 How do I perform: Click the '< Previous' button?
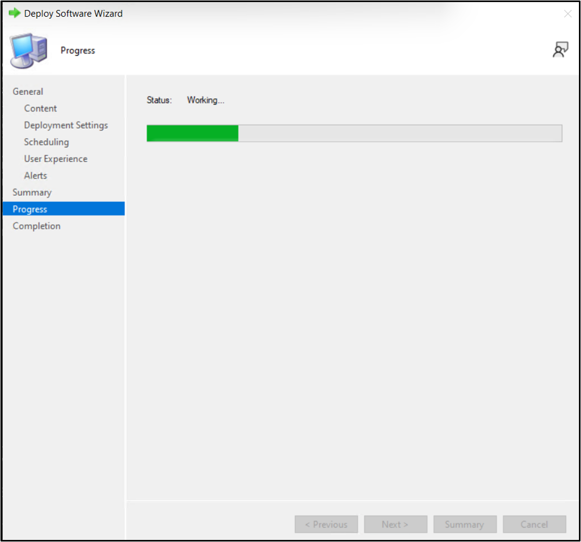point(326,524)
